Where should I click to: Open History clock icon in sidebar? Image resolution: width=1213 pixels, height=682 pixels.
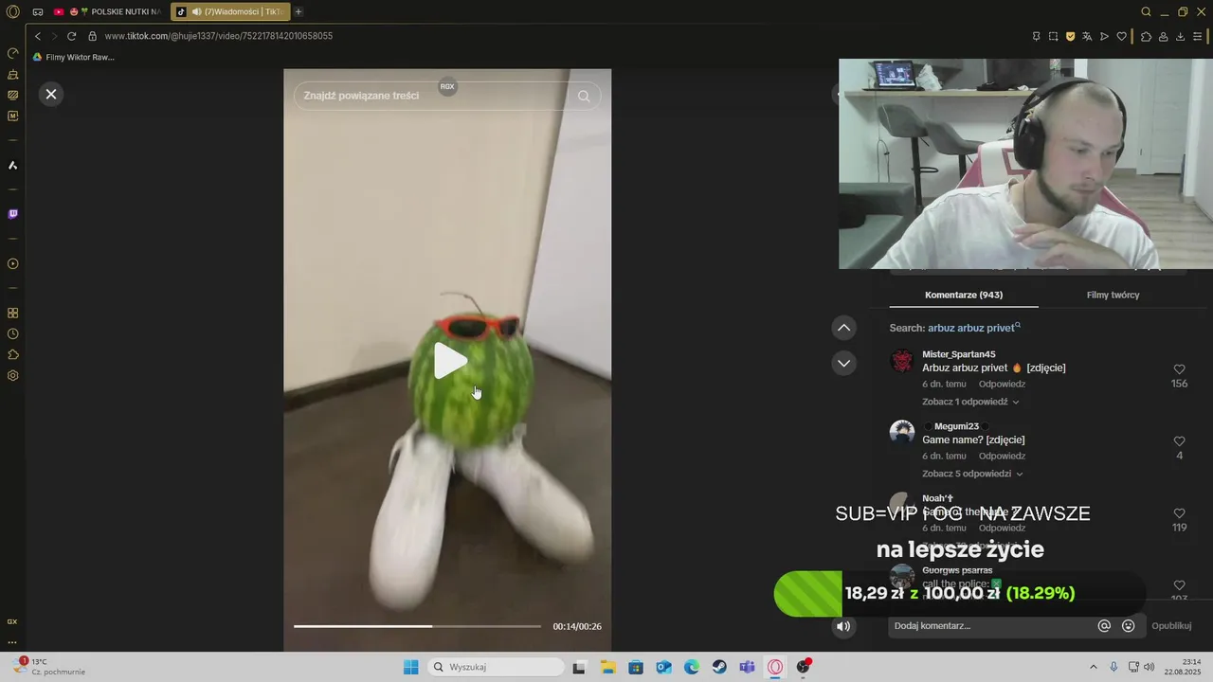tap(13, 333)
